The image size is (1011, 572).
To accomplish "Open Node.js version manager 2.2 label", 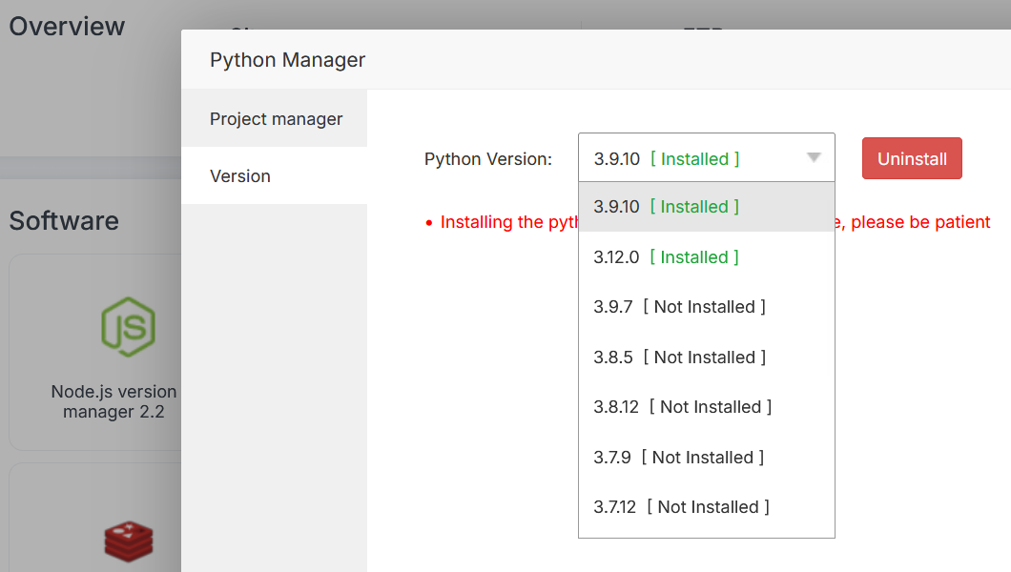I will [113, 401].
